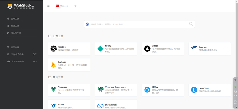Screen dimensions: 238x109
Task: Click the tools icon beside 建站工具
Action: tap(8, 26)
